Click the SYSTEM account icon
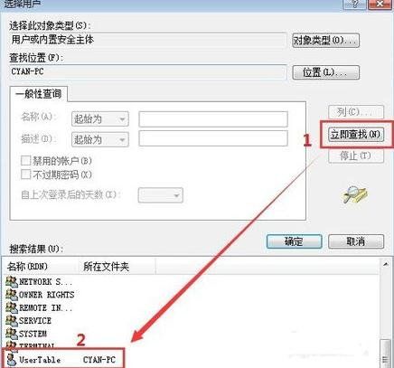The image size is (394, 368). pyautogui.click(x=12, y=334)
